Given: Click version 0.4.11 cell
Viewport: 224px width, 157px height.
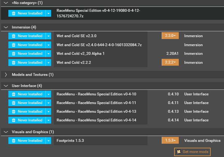Looking at the screenshot, I should pos(173,103).
